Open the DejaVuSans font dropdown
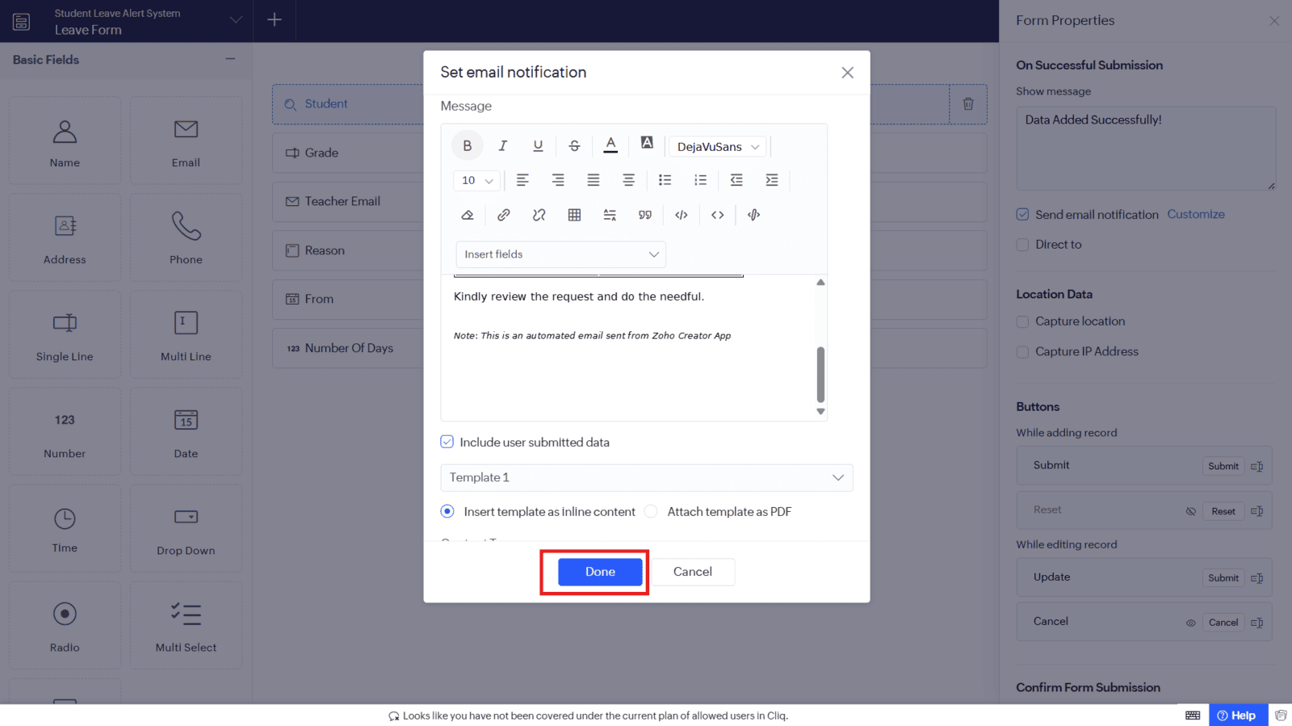This screenshot has height=726, width=1292. 718,146
